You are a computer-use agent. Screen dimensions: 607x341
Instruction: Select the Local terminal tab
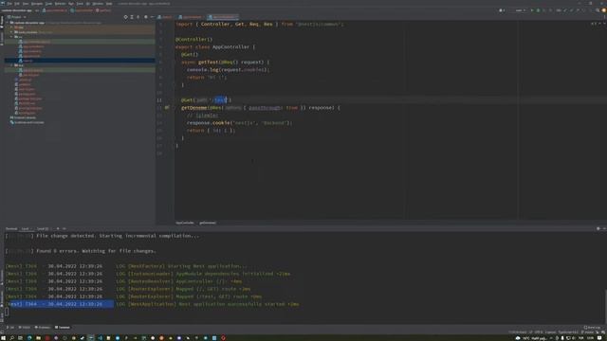[26, 228]
